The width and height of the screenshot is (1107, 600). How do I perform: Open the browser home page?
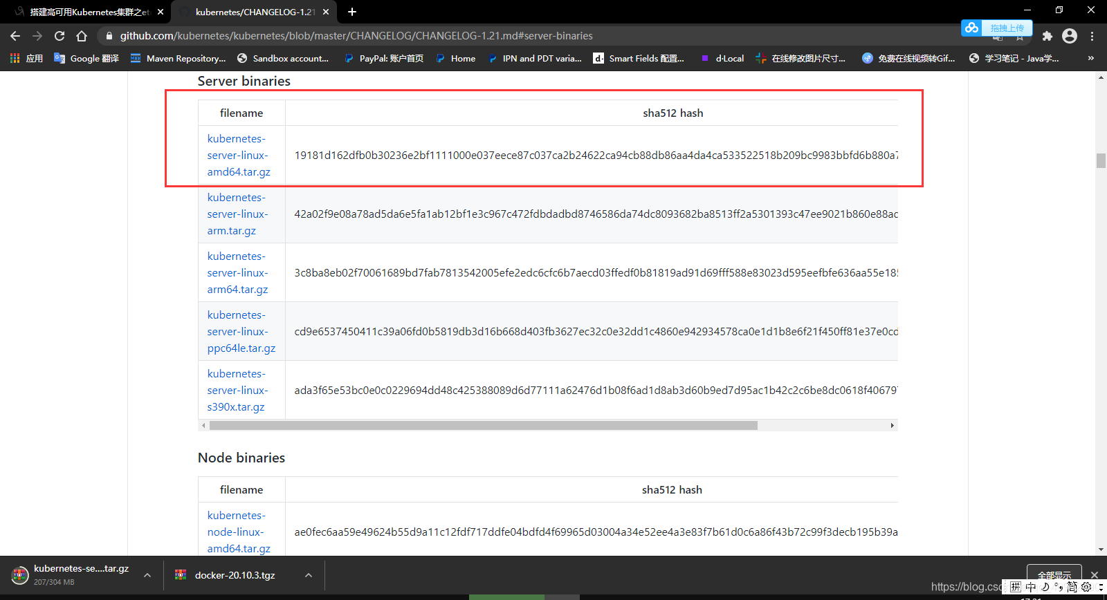[x=82, y=36]
